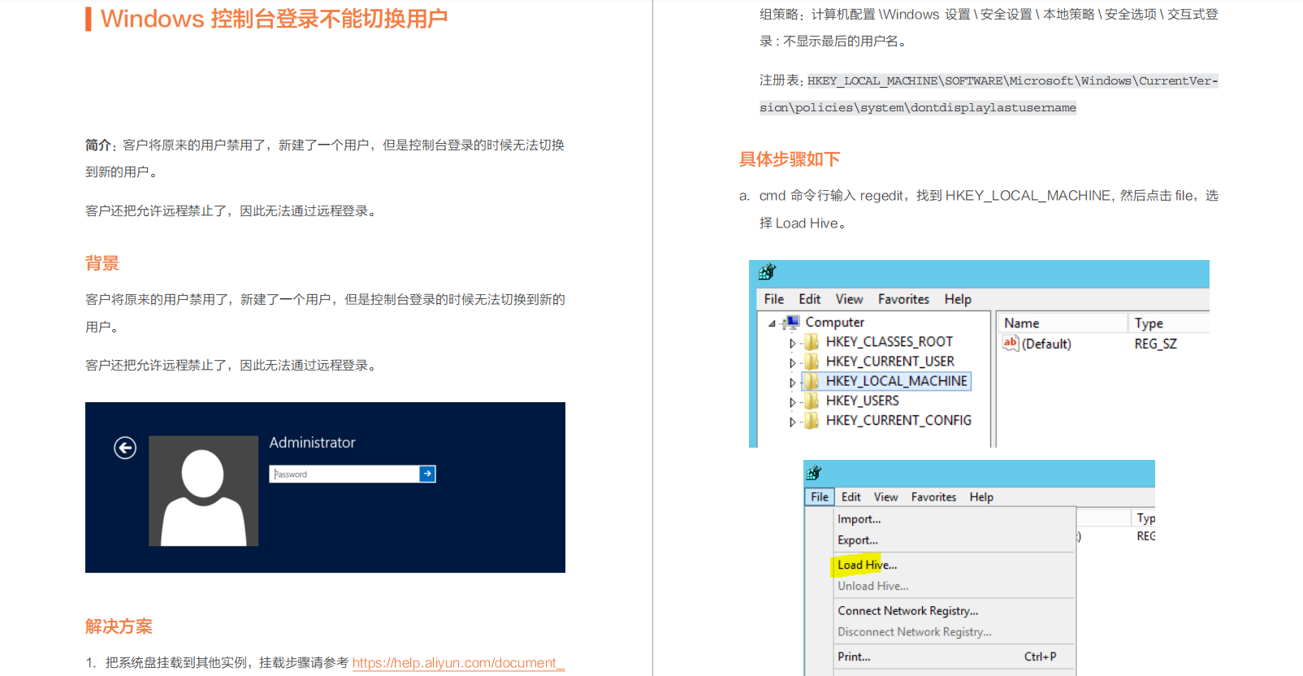Select HKEY_USERS key

point(862,401)
